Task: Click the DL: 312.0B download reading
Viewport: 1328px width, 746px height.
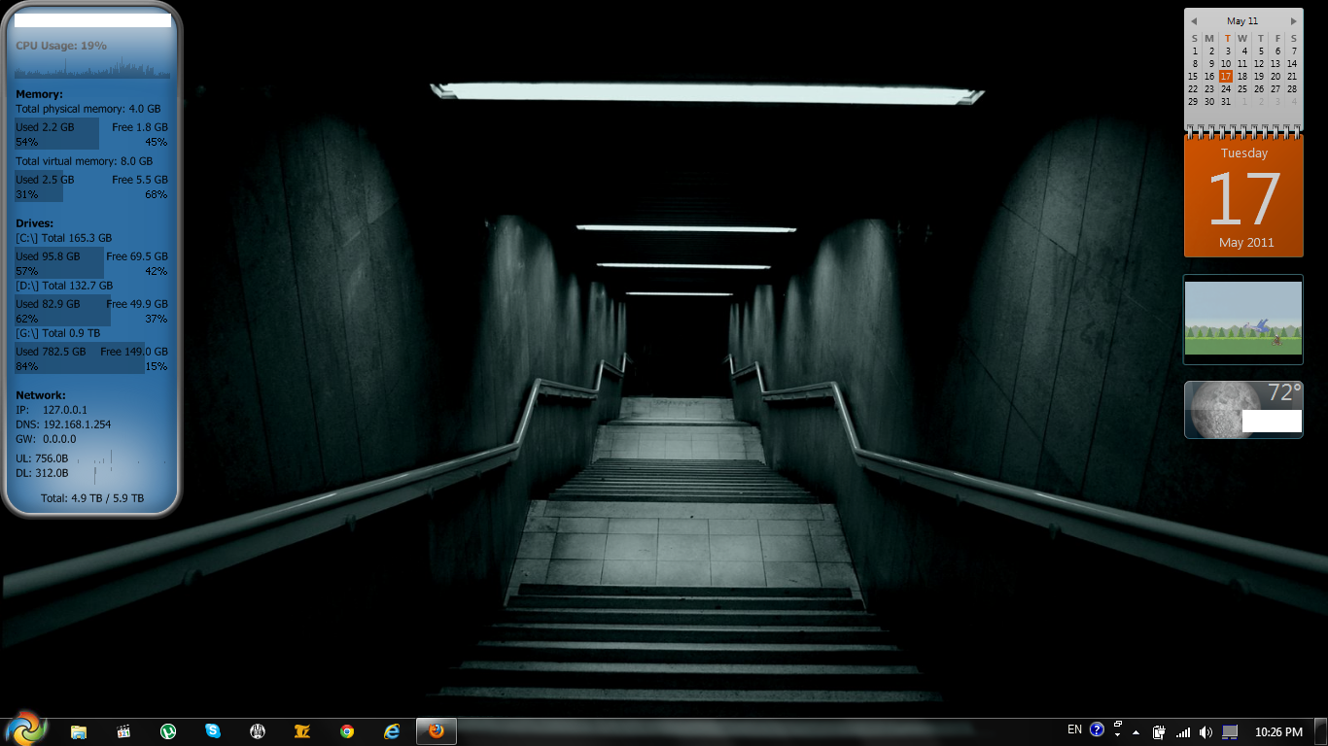Action: coord(42,473)
